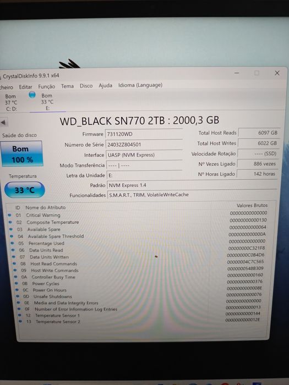Click the Interface field UASP (NVM Express)
289x385 pixels.
click(144, 155)
